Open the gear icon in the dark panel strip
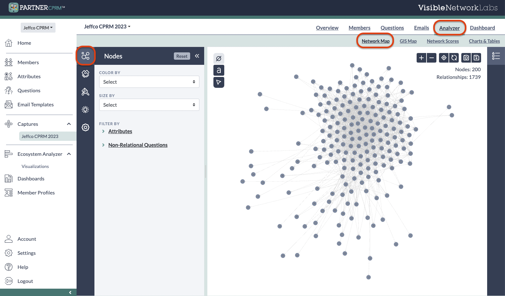The image size is (505, 296). (85, 127)
